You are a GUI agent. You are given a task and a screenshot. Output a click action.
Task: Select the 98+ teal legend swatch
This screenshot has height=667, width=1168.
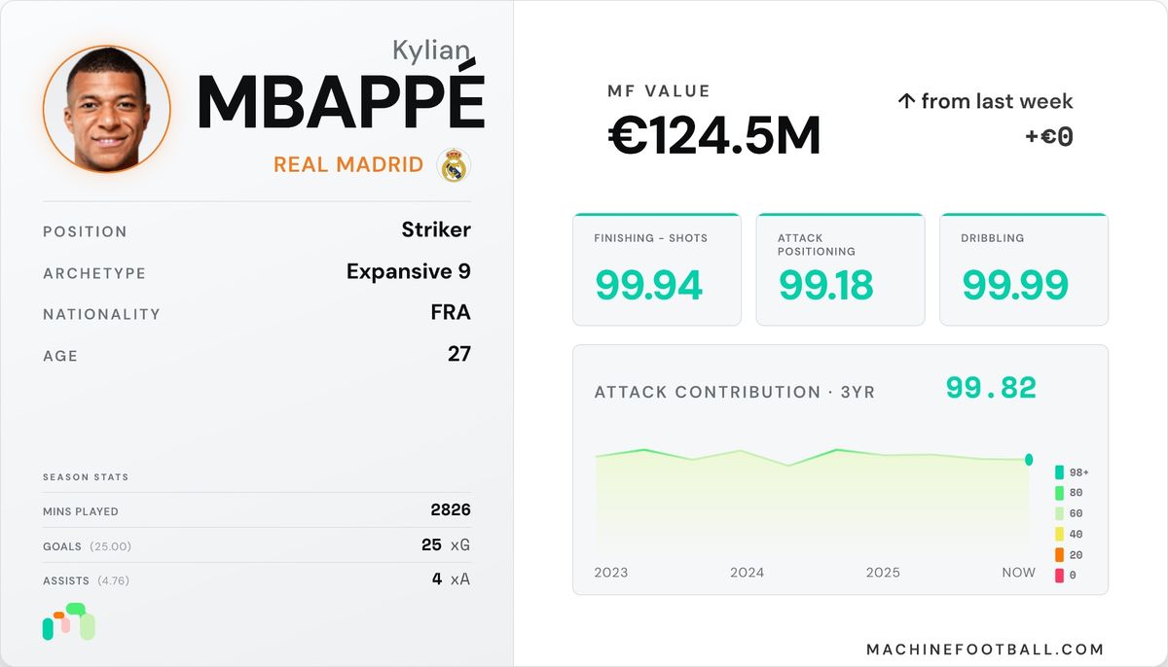tap(1059, 473)
